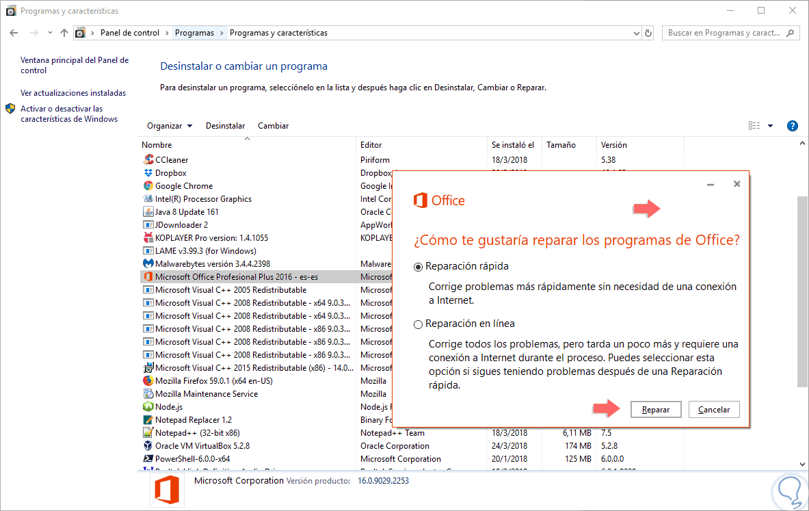Click the Node.js program icon
809x511 pixels.
pos(148,406)
